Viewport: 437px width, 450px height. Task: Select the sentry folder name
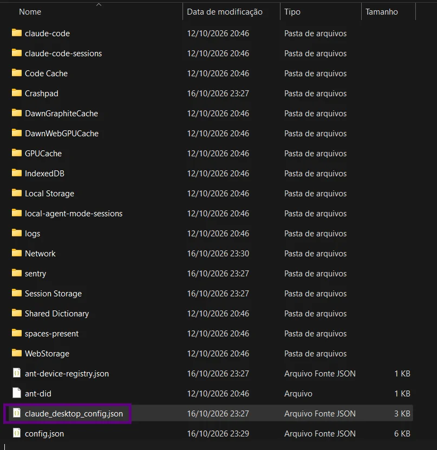click(x=35, y=274)
